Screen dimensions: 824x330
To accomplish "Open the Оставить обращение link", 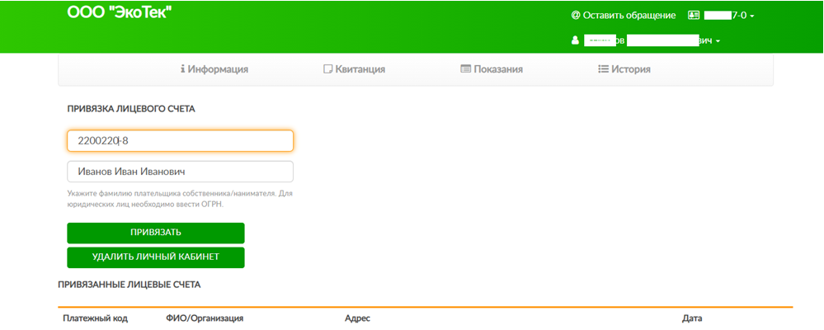I will [629, 16].
